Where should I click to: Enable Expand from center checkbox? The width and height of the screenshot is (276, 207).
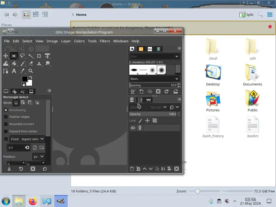tap(6, 131)
